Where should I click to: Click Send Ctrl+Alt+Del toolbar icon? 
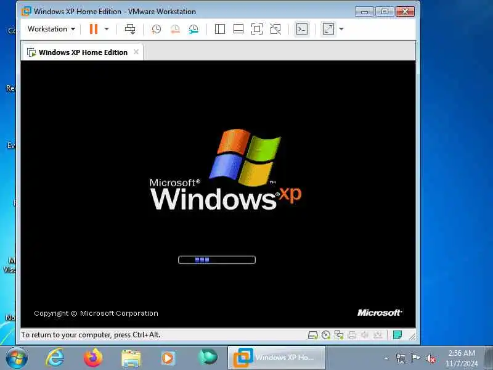[130, 29]
